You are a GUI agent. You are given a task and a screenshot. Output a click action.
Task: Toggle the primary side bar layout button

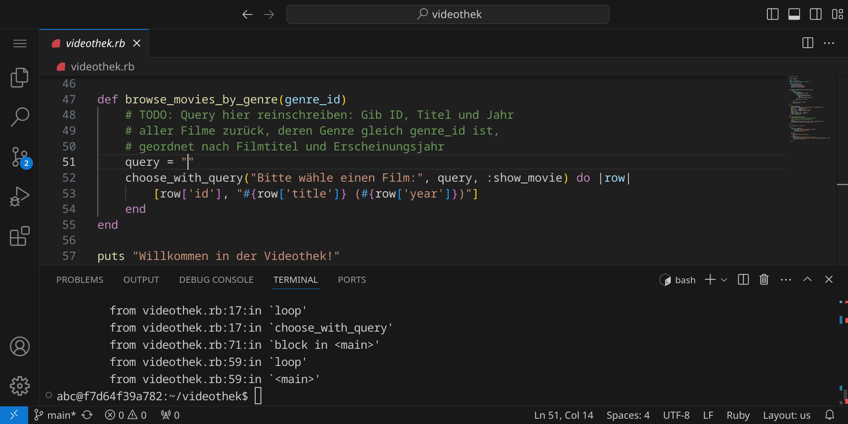(773, 15)
